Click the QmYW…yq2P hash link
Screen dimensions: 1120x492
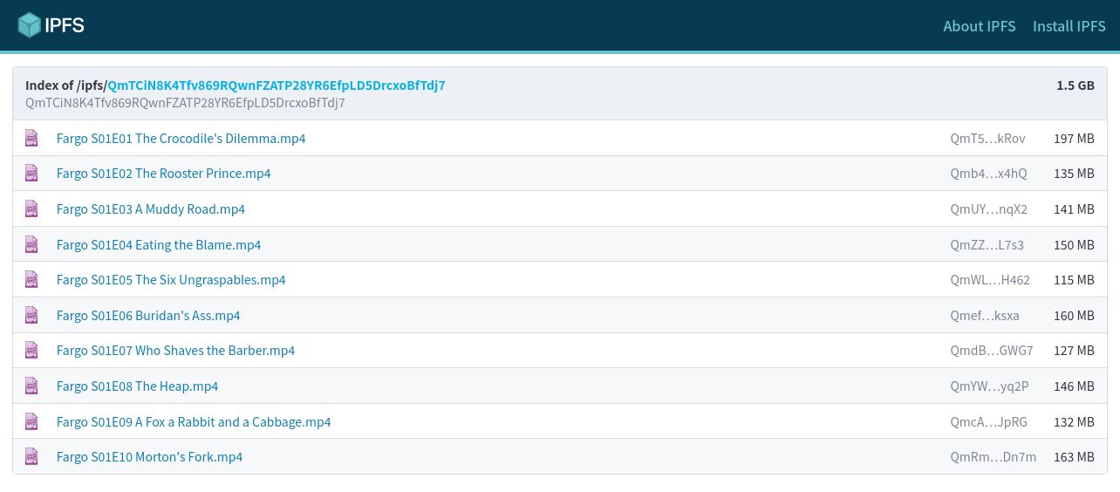(x=990, y=386)
